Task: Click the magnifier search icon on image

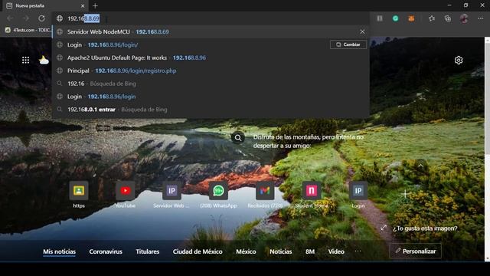Action: (x=238, y=138)
